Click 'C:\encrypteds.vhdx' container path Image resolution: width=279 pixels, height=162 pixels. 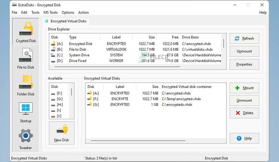[x=177, y=104]
